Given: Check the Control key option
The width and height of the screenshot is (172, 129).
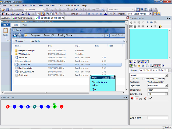Looking at the screenshot, I should click(143, 79).
